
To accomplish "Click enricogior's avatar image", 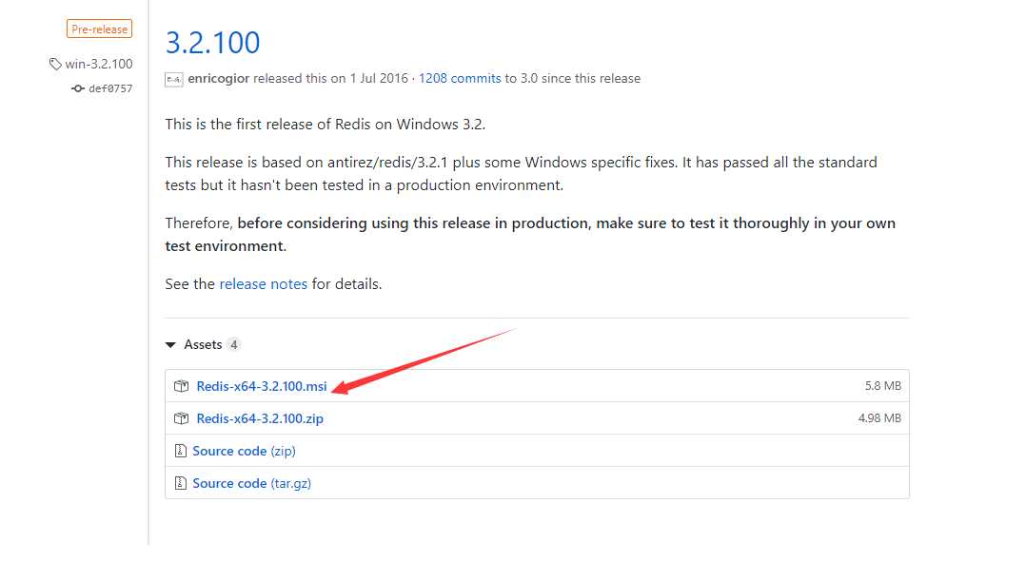I will [173, 79].
